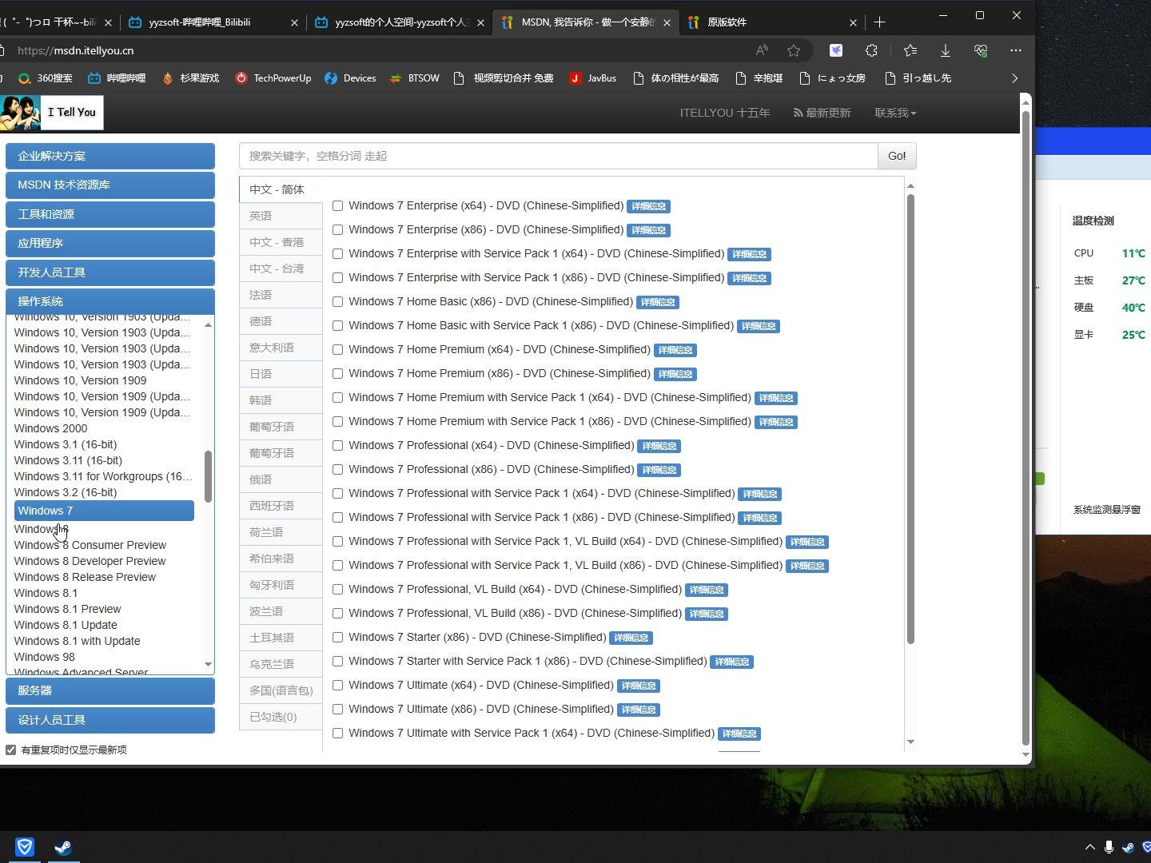Image resolution: width=1151 pixels, height=863 pixels.
Task: Click the OS list scrollbar thumb
Action: pos(208,476)
